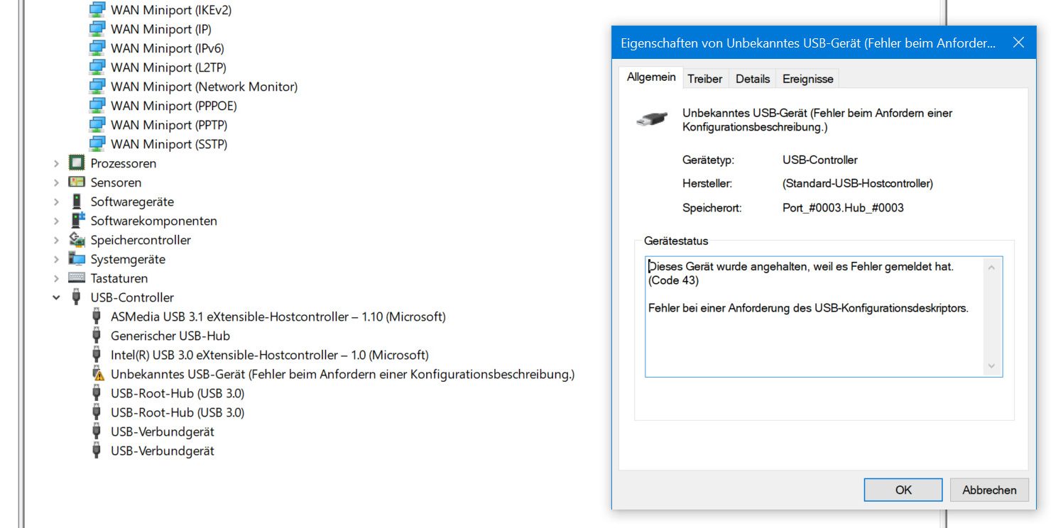The image size is (1063, 528).
Task: Click the warning icon for Unbekanntes USB-Gerät
Action: [97, 374]
